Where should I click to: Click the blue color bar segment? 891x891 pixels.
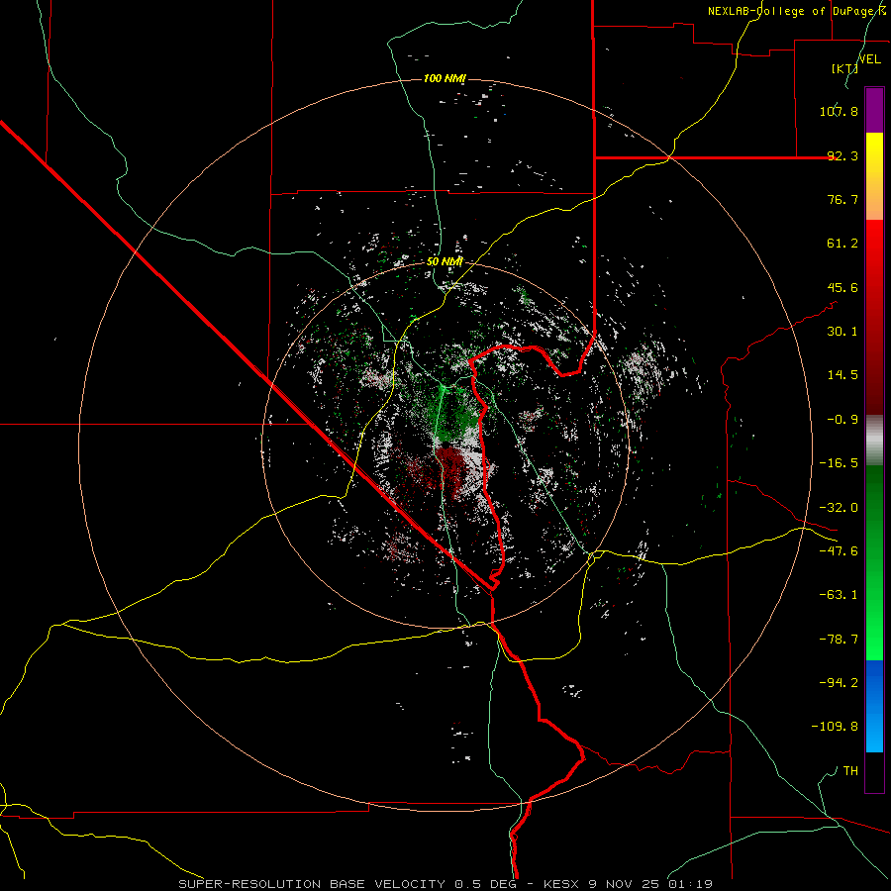(874, 706)
